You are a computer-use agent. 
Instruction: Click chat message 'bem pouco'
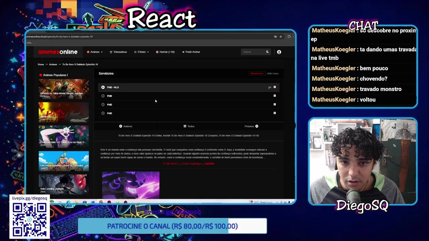point(373,68)
